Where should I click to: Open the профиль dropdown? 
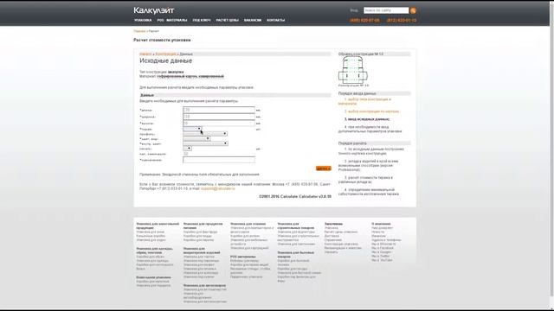(205, 134)
